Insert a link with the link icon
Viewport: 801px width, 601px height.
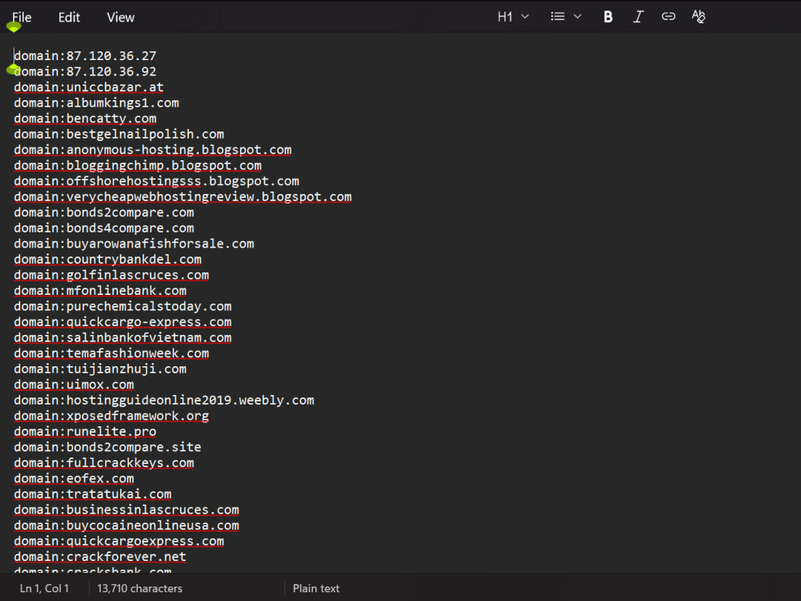[668, 17]
